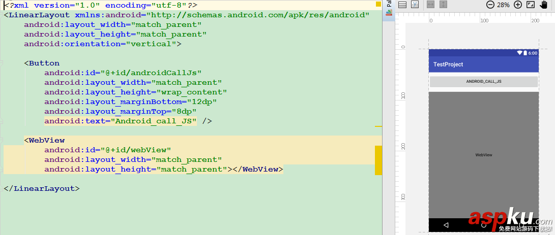Click the zoom to fit screen icon
555x235 pixels.
530,5
